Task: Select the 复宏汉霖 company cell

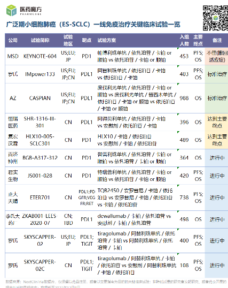Action: pyautogui.click(x=13, y=140)
